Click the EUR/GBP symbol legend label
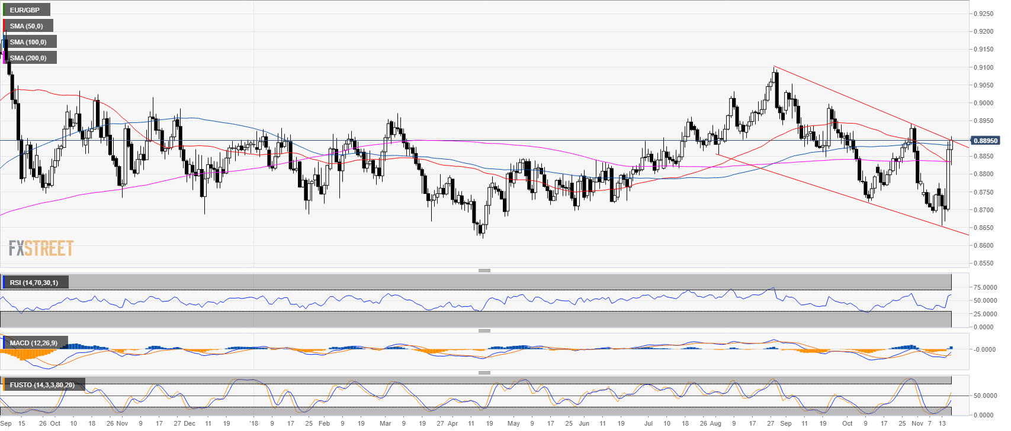1011x431 pixels. coord(26,10)
